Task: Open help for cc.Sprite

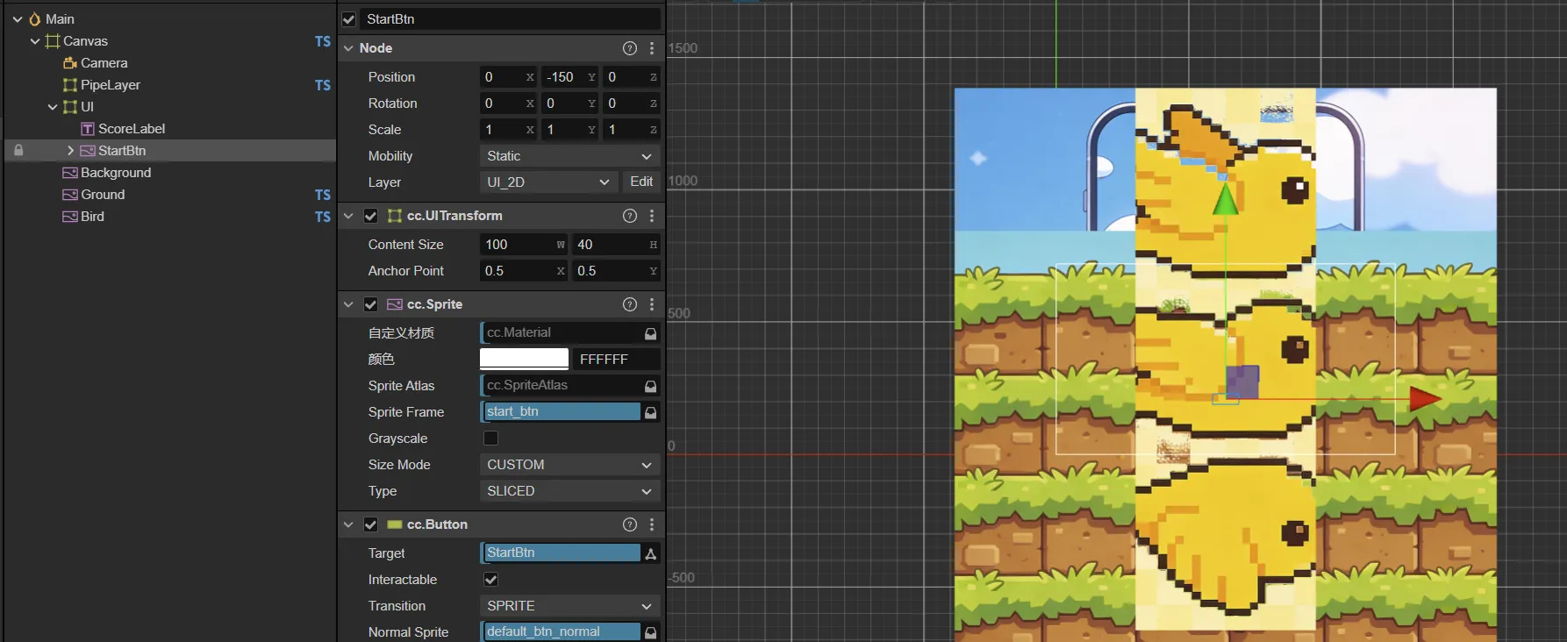Action: point(630,304)
